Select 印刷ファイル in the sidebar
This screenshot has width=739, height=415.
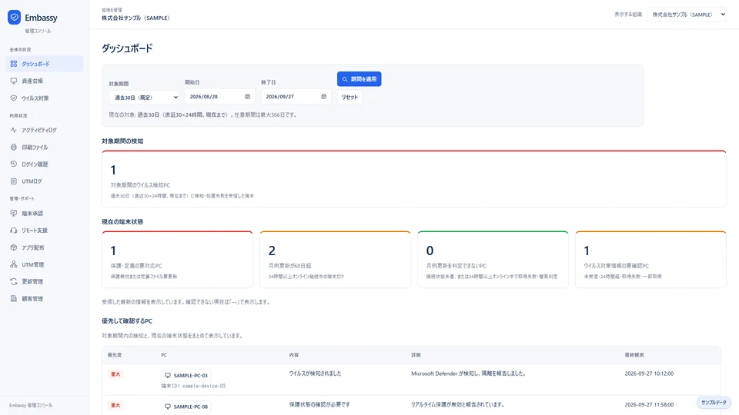tap(45, 147)
